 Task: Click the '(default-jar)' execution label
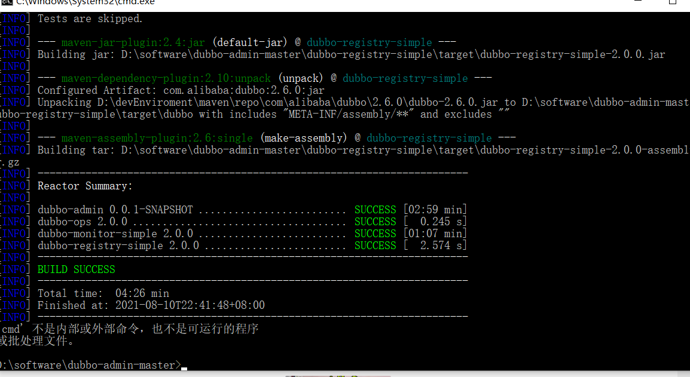(x=249, y=42)
